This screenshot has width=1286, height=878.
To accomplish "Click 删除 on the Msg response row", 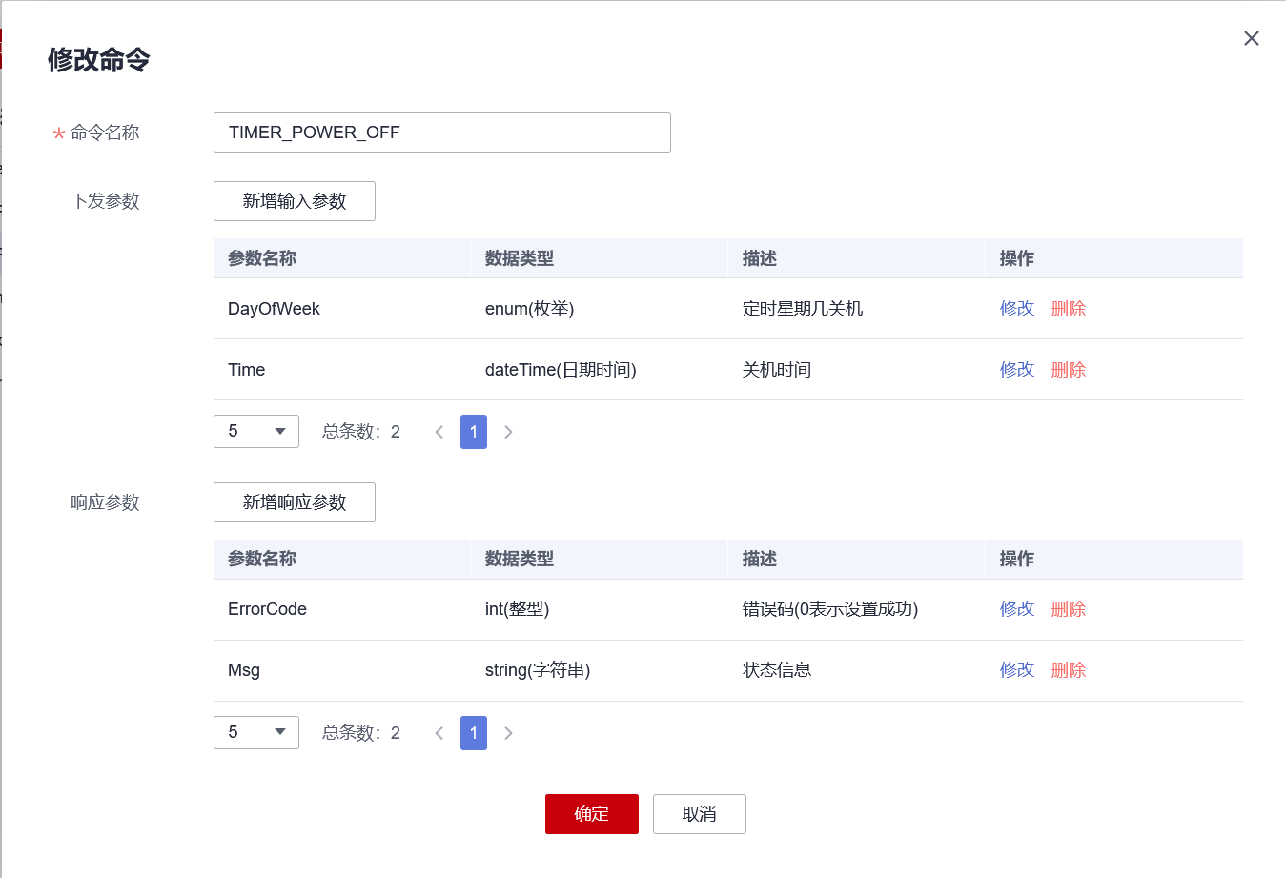I will pos(1068,669).
